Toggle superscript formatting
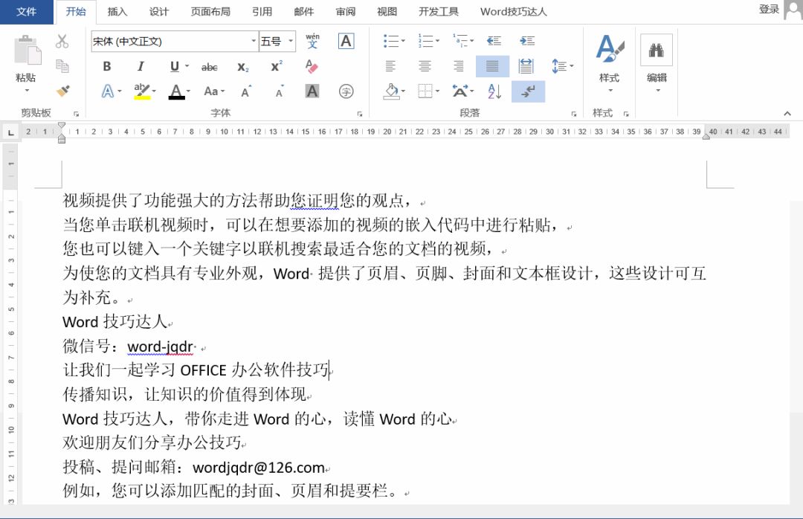Image resolution: width=803 pixels, height=519 pixels. pos(277,67)
